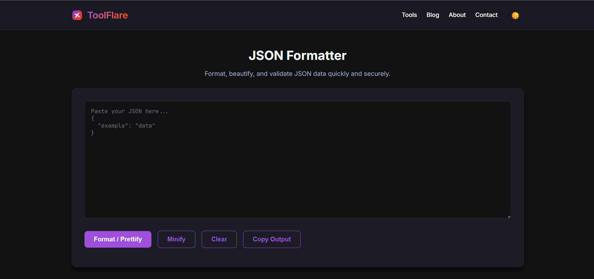Click the subtitle about validating JSON securely

pos(297,74)
